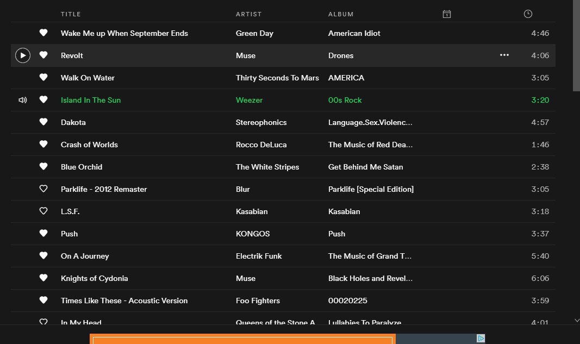Open the Get Behind Me Satan album

coord(365,167)
